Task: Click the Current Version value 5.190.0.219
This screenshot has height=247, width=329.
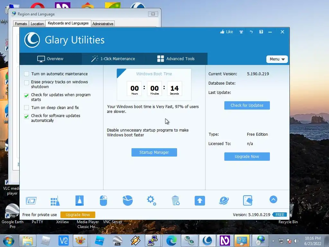Action: coord(258,74)
